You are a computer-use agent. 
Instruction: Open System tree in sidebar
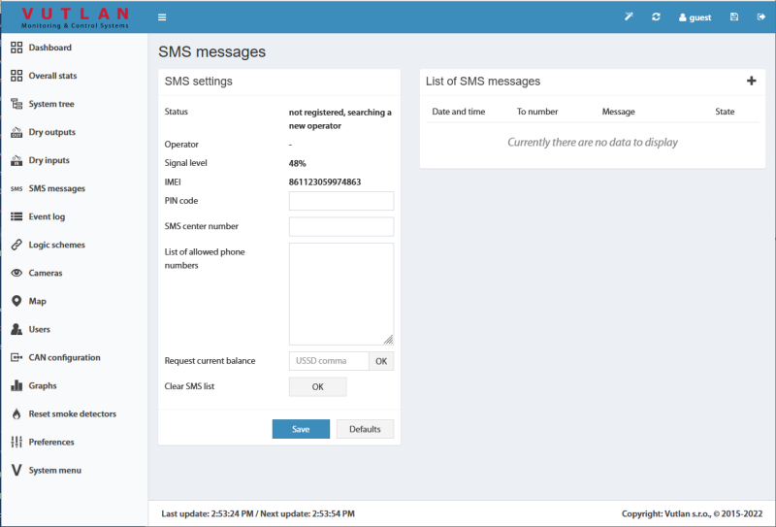(50, 104)
